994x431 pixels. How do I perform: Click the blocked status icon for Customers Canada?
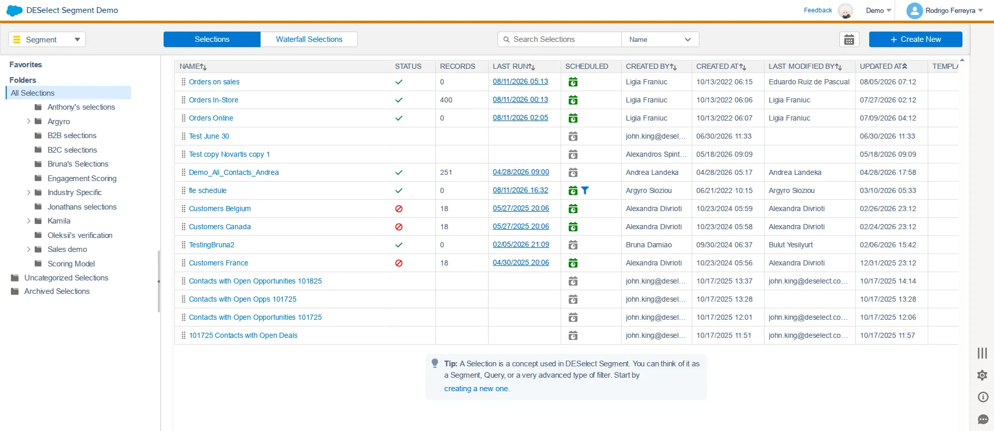pos(399,227)
